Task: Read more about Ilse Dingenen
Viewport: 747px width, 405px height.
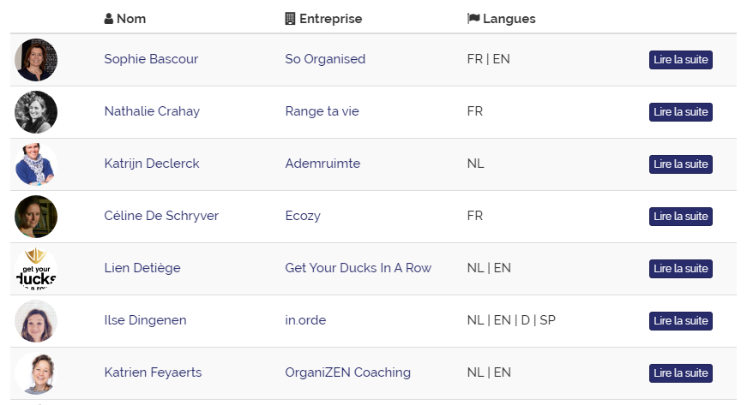Action: 680,321
